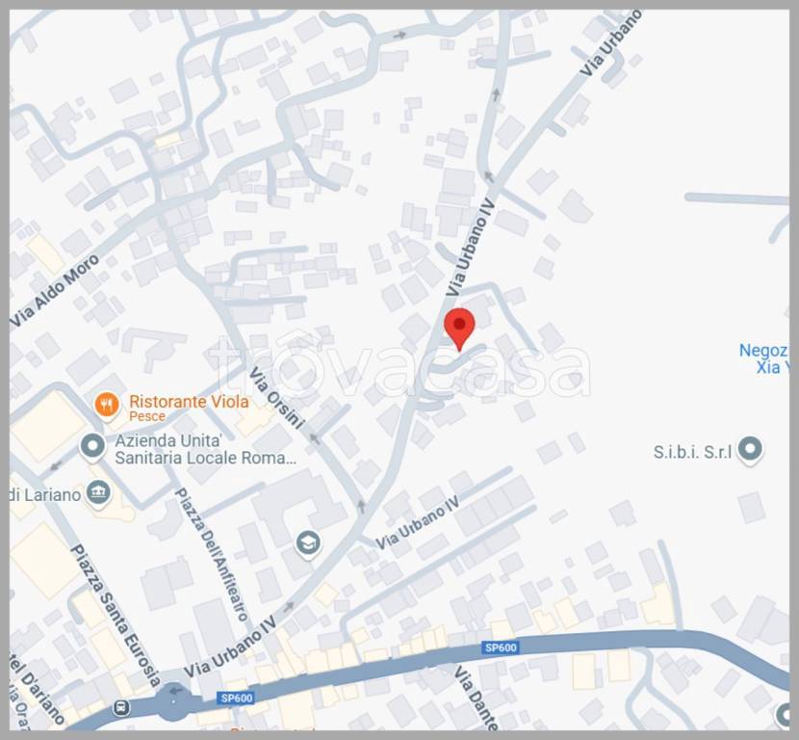This screenshot has width=799, height=740.
Task: Click the Via Dante street label
Action: pyautogui.click(x=476, y=698)
